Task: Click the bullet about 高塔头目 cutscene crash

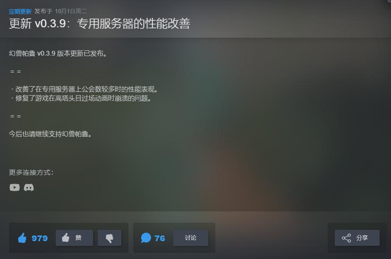Action: pyautogui.click(x=81, y=98)
